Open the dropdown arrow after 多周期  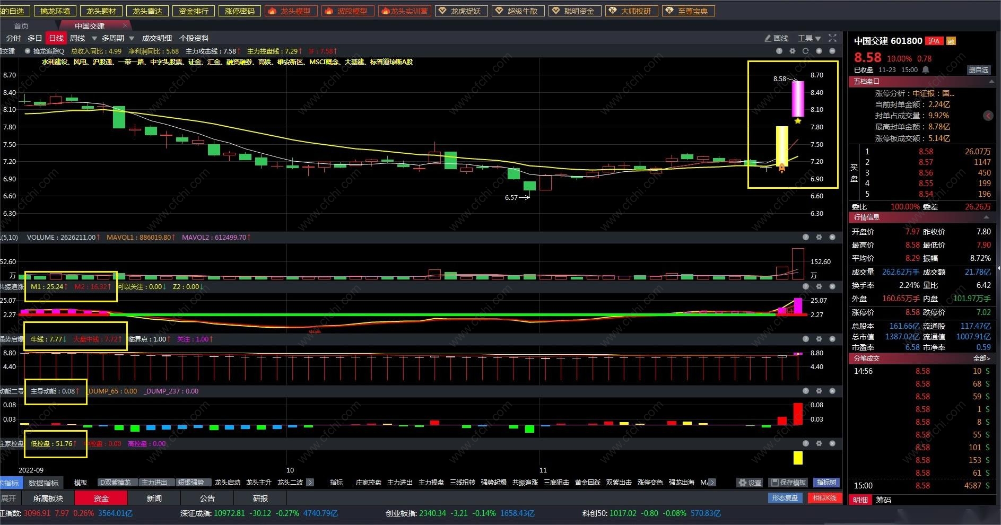click(132, 38)
